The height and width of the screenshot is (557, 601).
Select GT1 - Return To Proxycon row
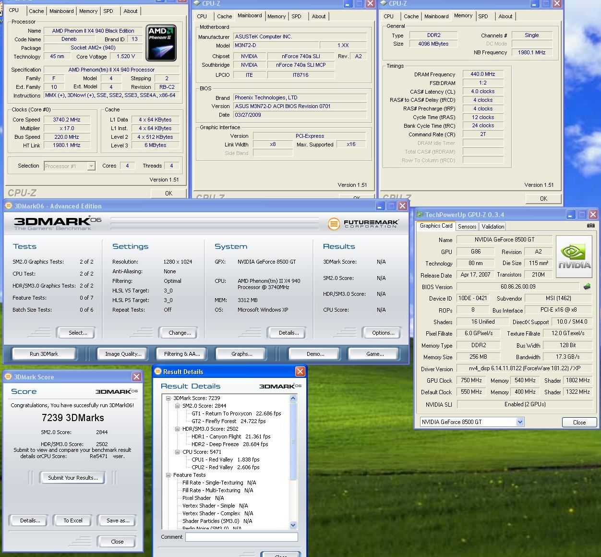tap(236, 413)
